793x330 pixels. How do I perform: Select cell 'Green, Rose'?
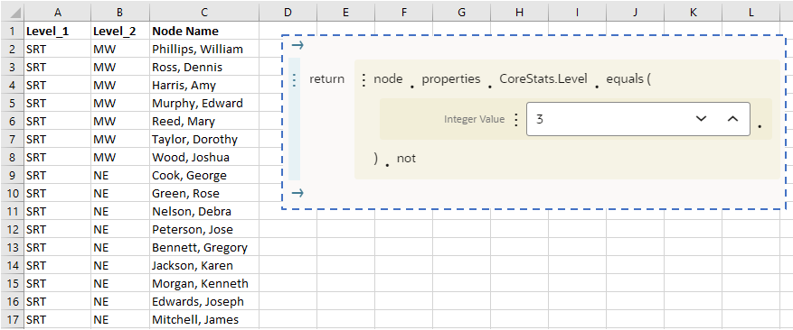[204, 194]
